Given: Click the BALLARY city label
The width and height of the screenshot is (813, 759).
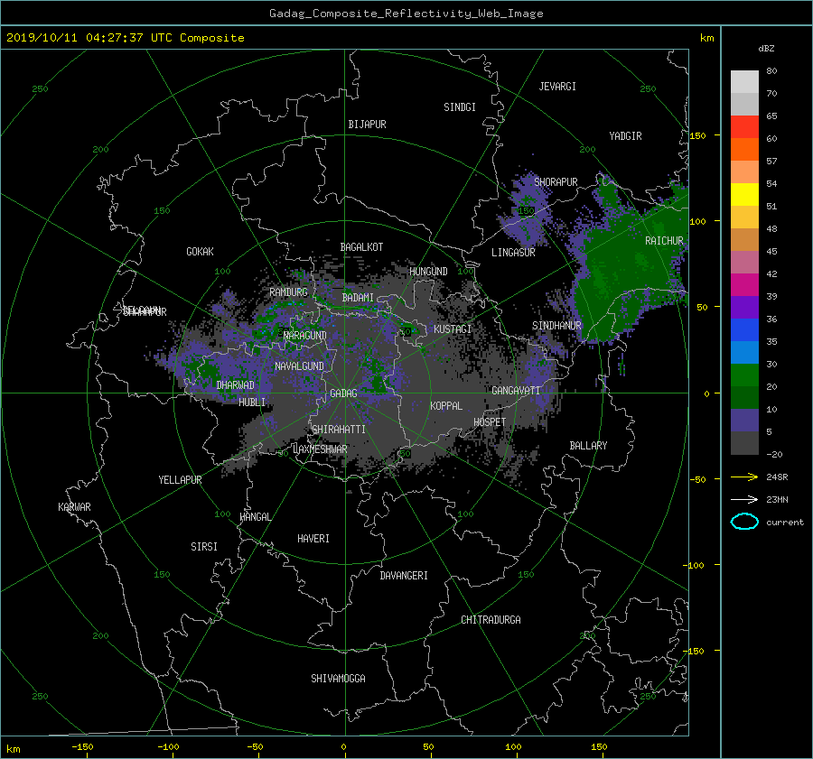Looking at the screenshot, I should (588, 446).
